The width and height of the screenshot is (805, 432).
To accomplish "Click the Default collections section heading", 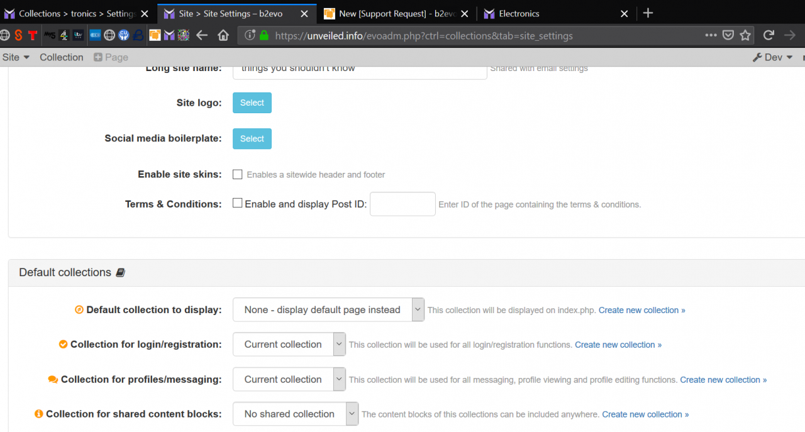I will pyautogui.click(x=65, y=272).
